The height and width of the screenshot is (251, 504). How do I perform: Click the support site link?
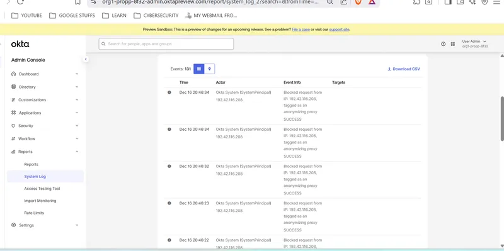pyautogui.click(x=339, y=30)
